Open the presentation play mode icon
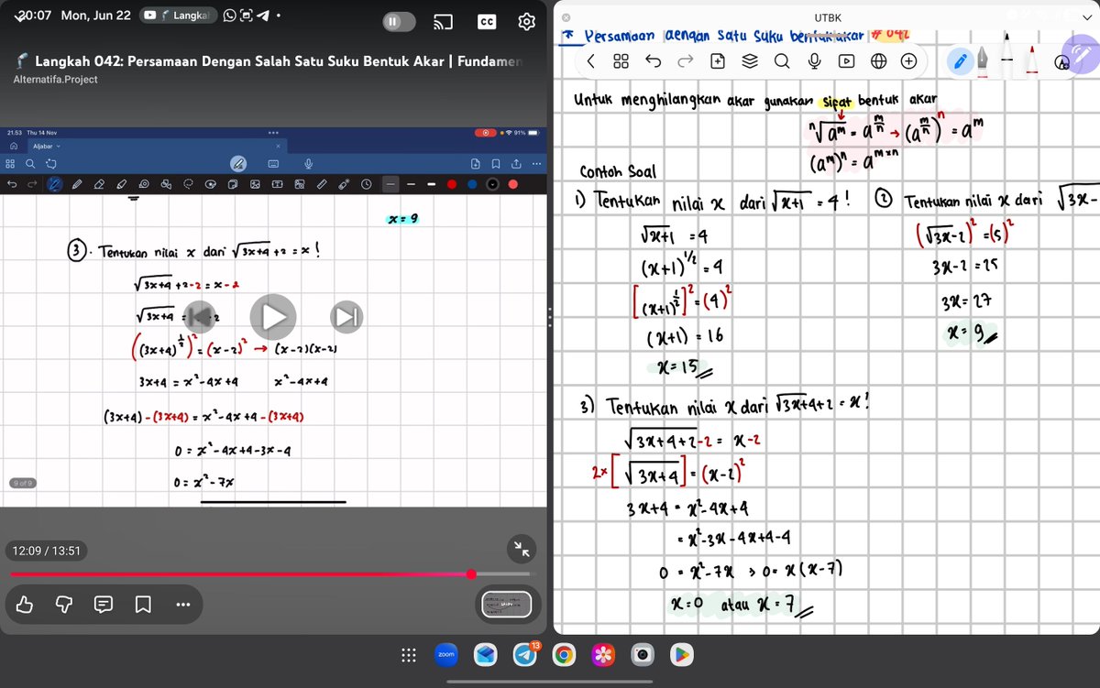The image size is (1100, 688). pyautogui.click(x=846, y=60)
